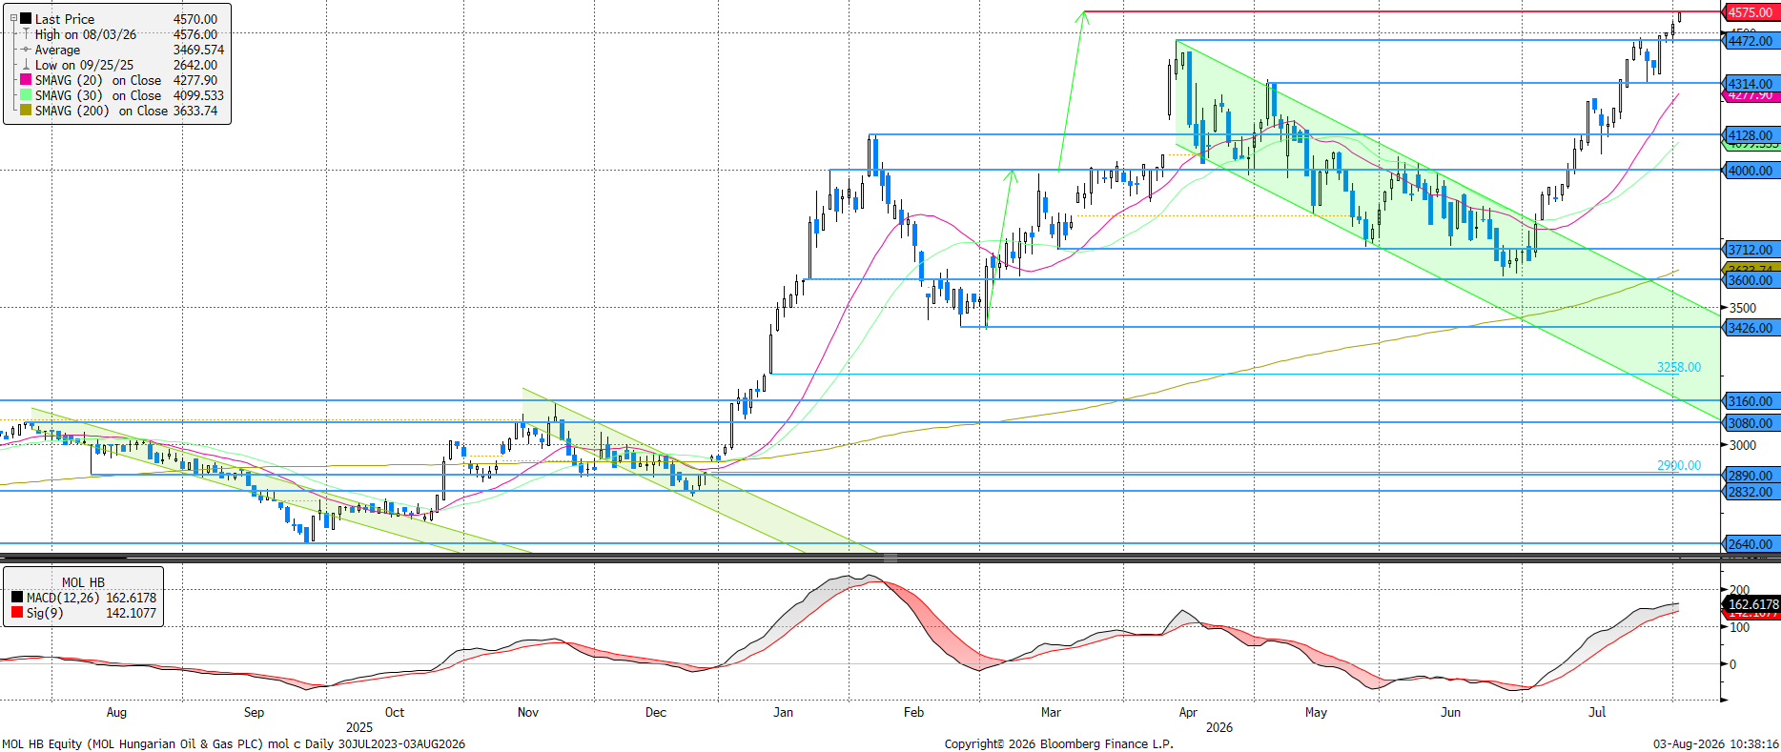Select 'SMAVG (30) on Close' legend entry
Screen dimensions: 1781x752
(x=98, y=95)
